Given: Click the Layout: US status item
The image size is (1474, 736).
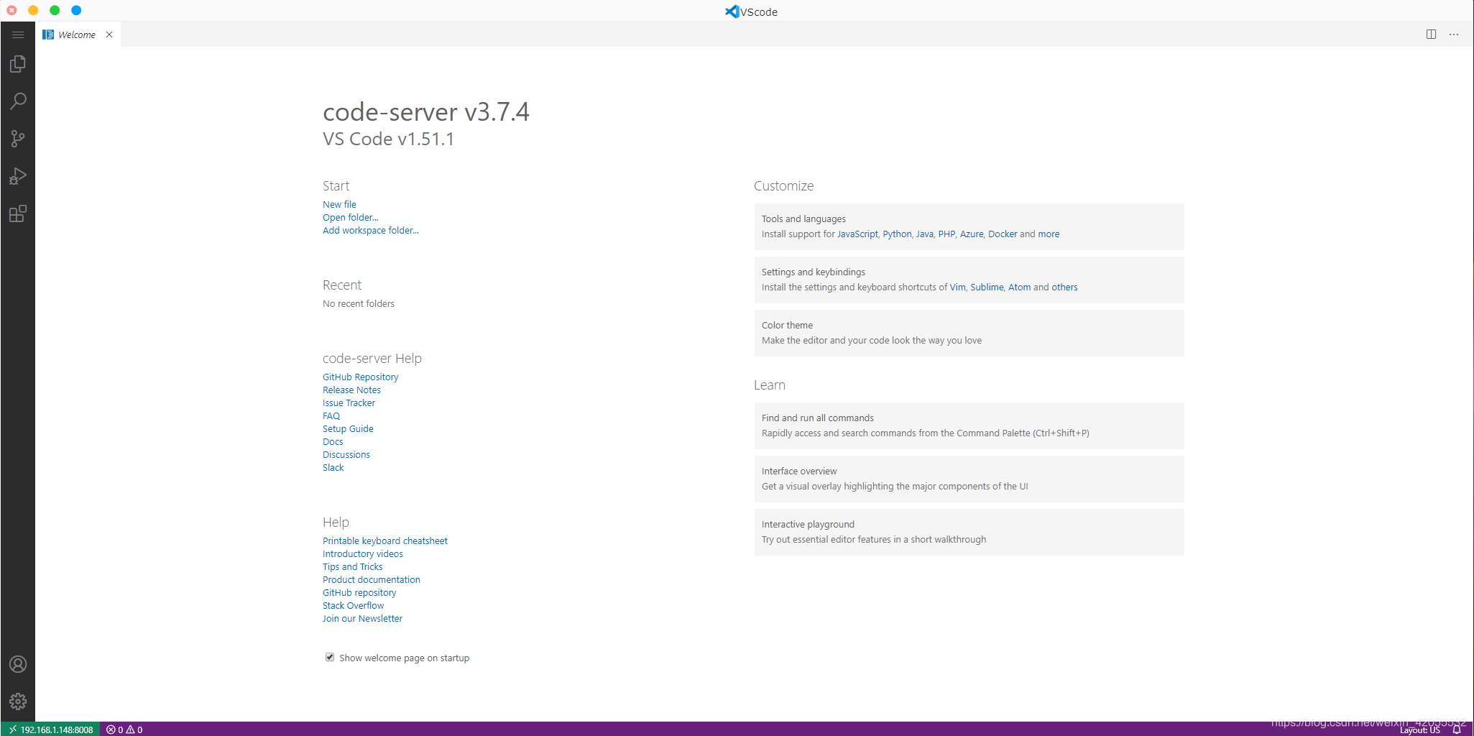Looking at the screenshot, I should [1419, 730].
